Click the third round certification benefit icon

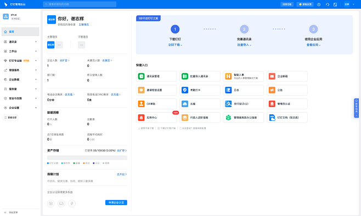pyautogui.click(x=72, y=203)
